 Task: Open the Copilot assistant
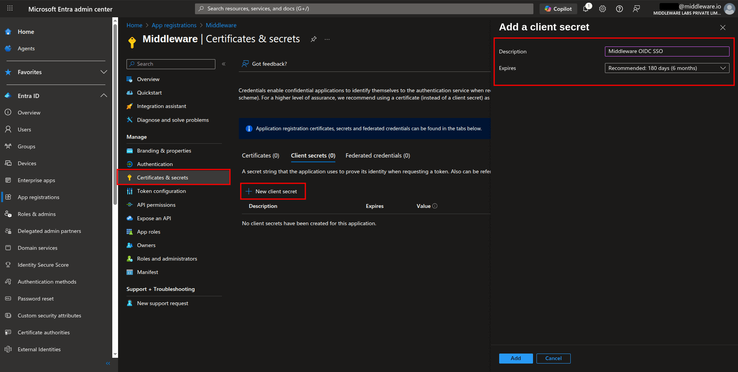coord(558,8)
